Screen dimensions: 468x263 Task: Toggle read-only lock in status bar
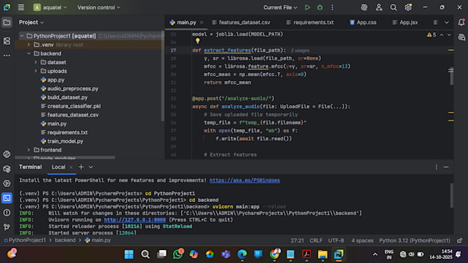(x=460, y=240)
